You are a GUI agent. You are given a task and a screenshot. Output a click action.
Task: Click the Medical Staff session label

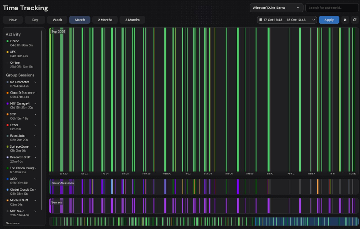point(19,200)
